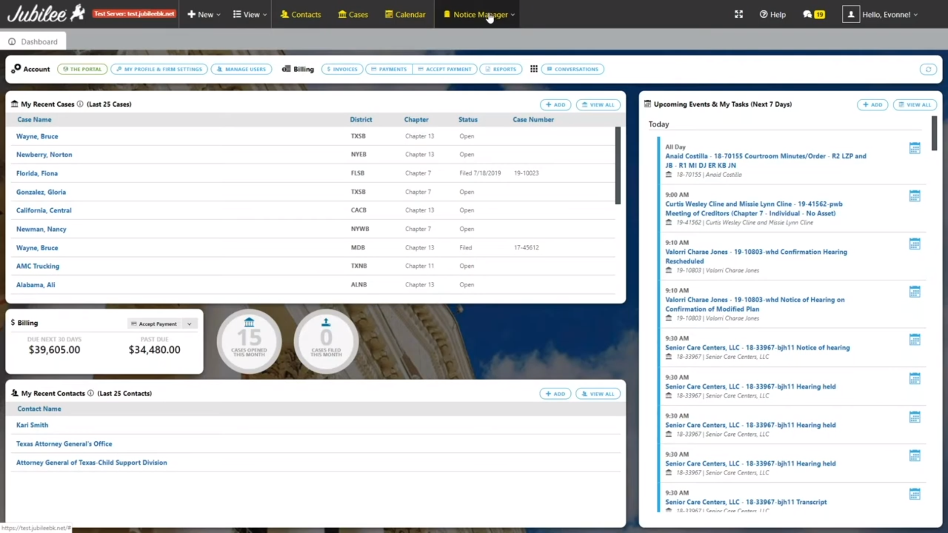Expand the View dropdown menu
Screen dimensions: 948x533
pos(250,14)
